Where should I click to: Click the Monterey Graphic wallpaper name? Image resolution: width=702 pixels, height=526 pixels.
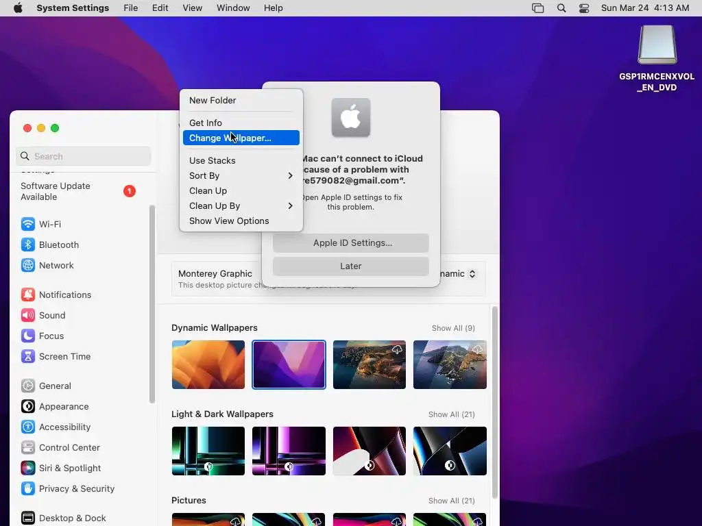click(x=215, y=274)
